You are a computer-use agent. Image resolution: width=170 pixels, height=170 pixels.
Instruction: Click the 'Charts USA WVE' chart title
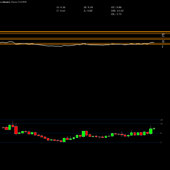19,2
